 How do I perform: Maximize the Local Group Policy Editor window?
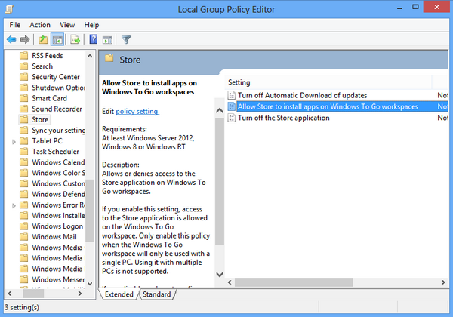[x=415, y=8]
